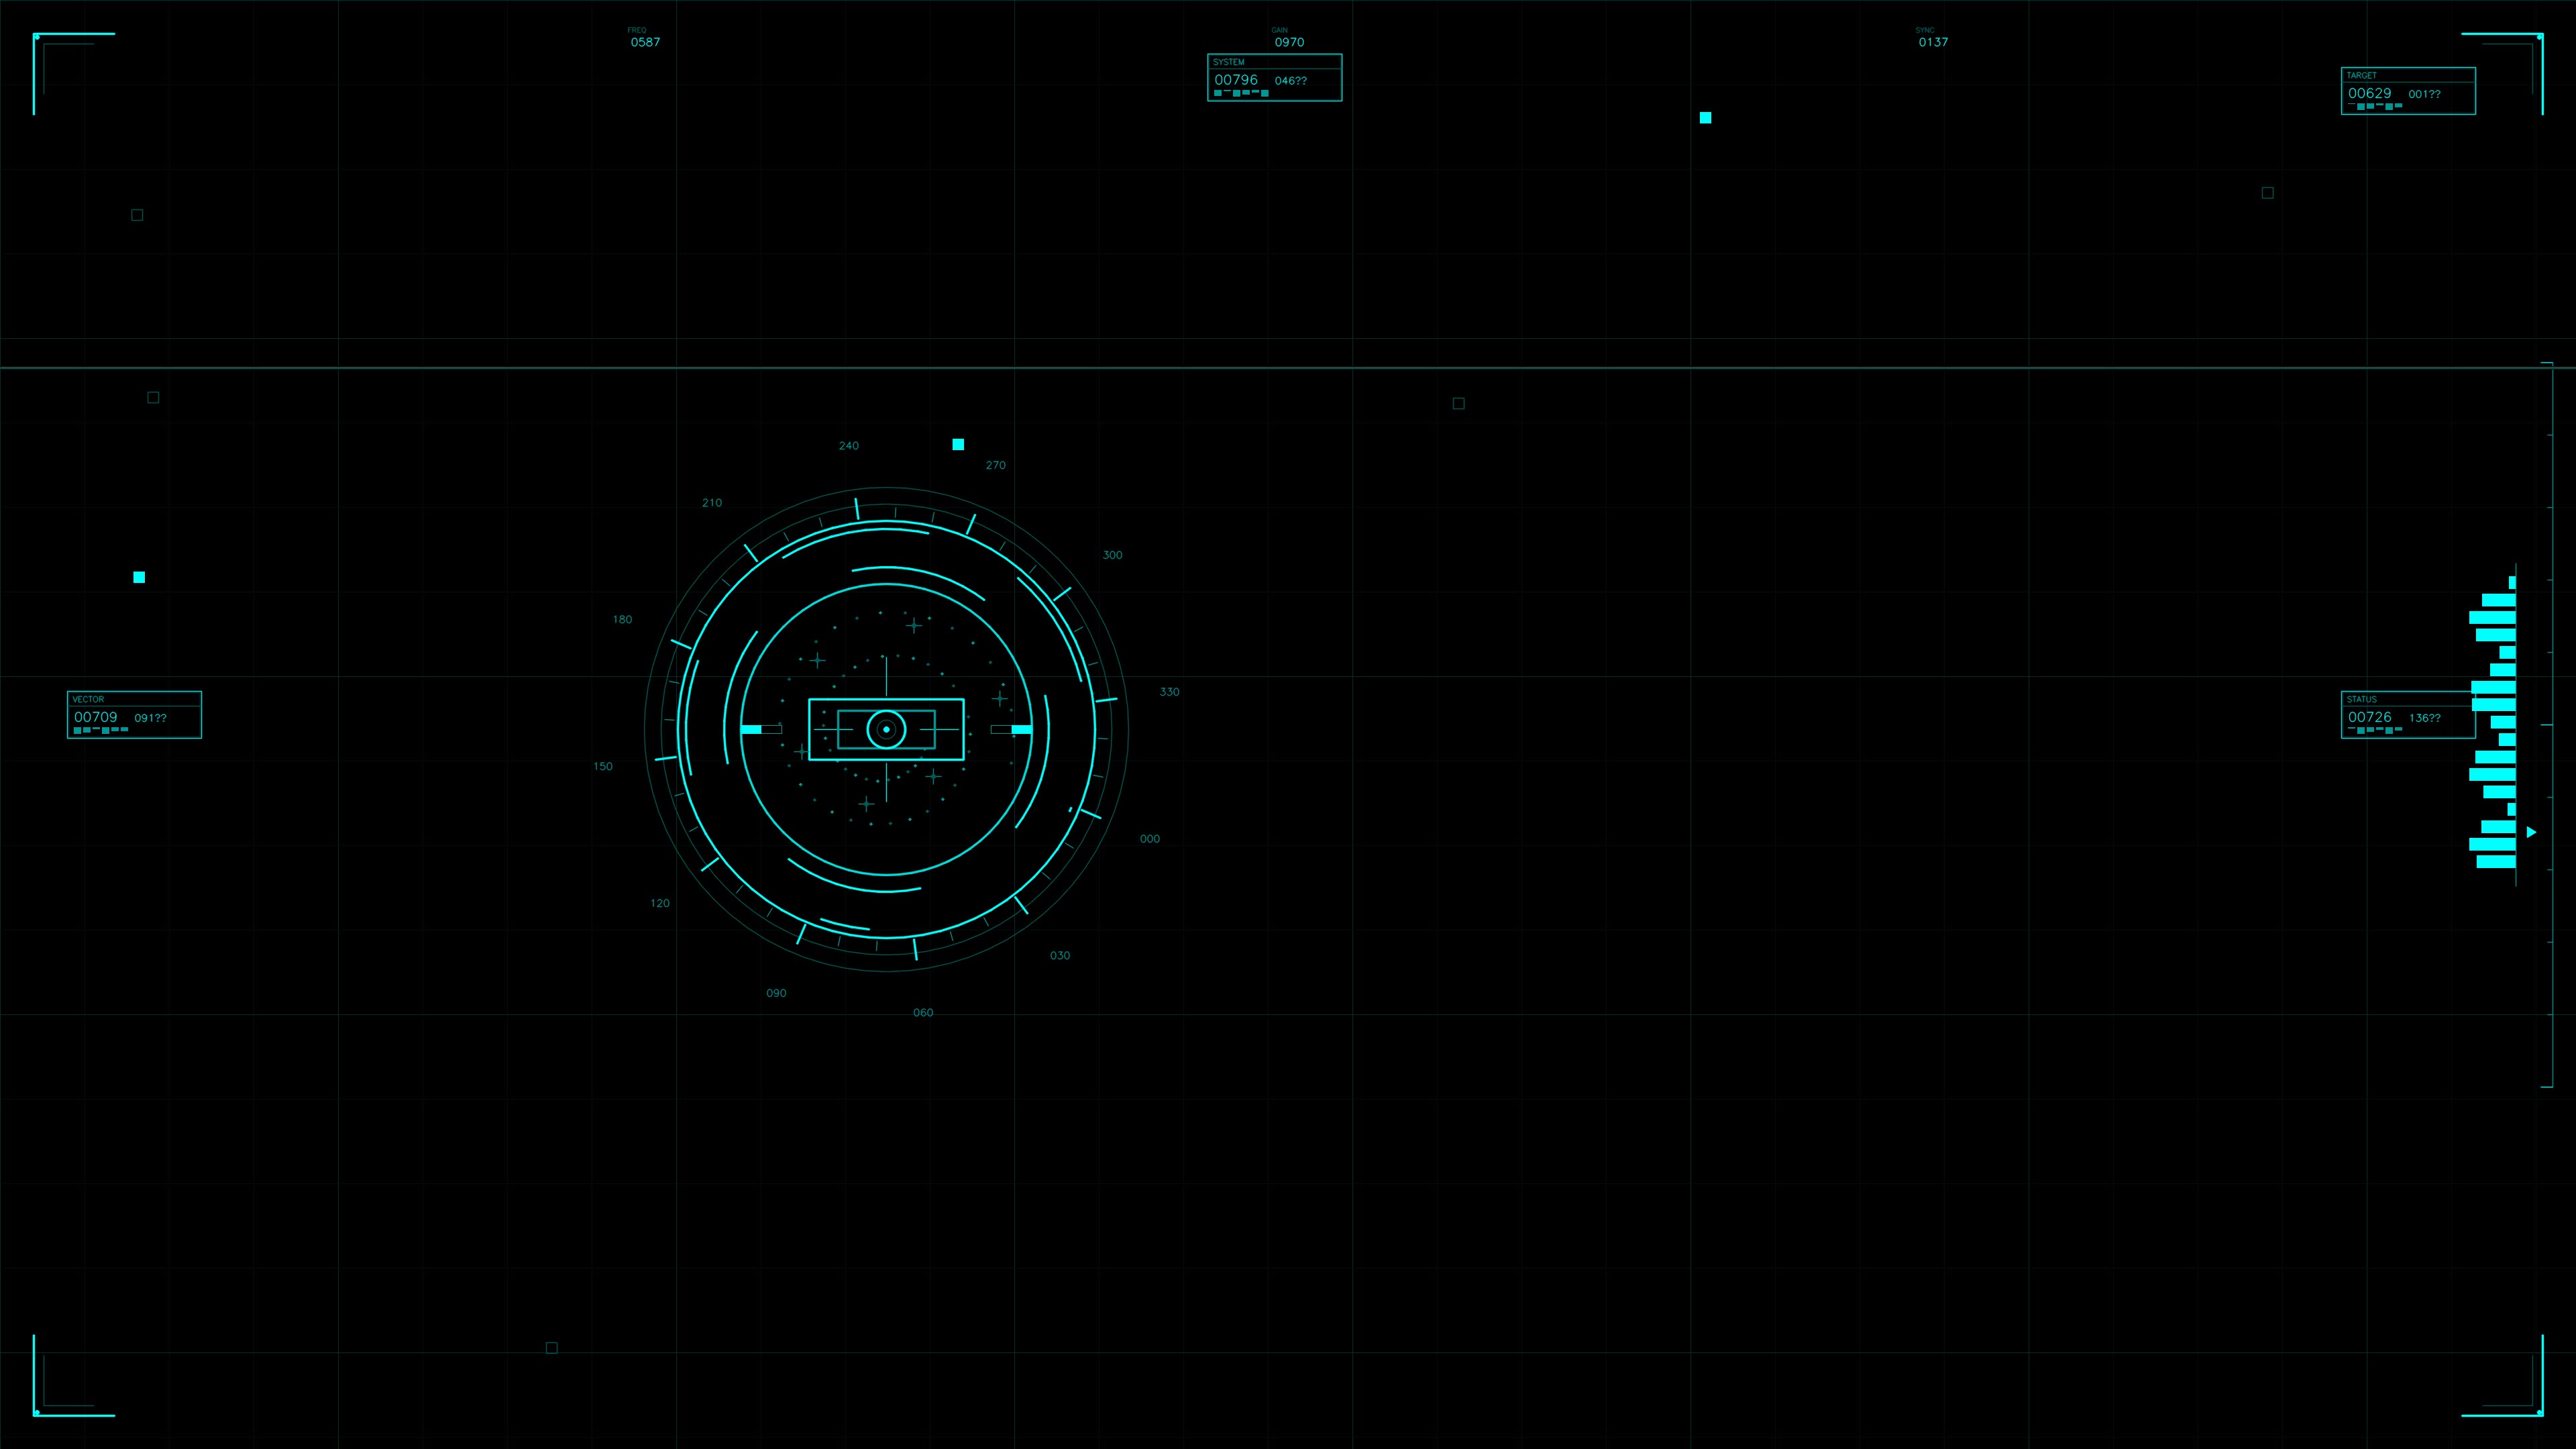Screen dimensions: 2576x1449
Task: Select the STATUS panel header label
Action: (x=2363, y=699)
